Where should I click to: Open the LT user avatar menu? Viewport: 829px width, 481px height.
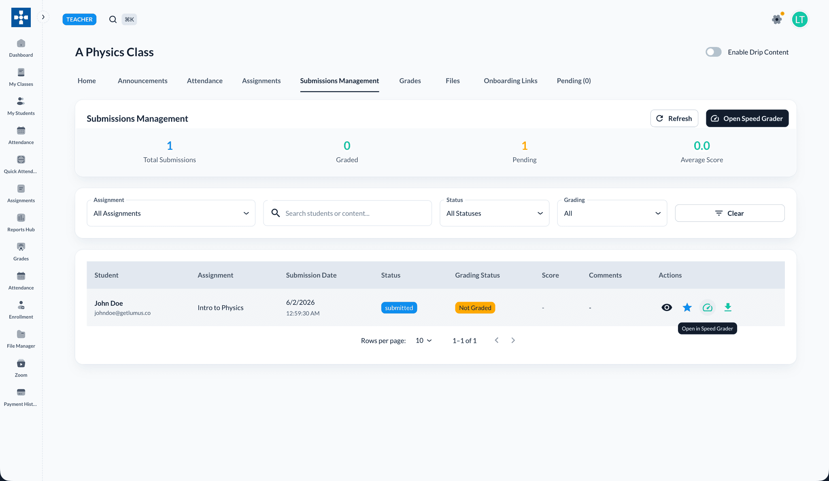point(800,19)
